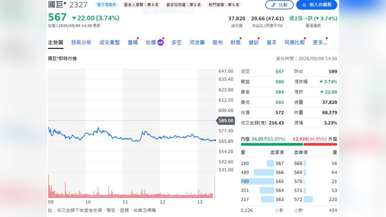Image resolution: width=386 pixels, height=217 pixels.
Task: Click the 最低 565 value
Action: (280, 102)
